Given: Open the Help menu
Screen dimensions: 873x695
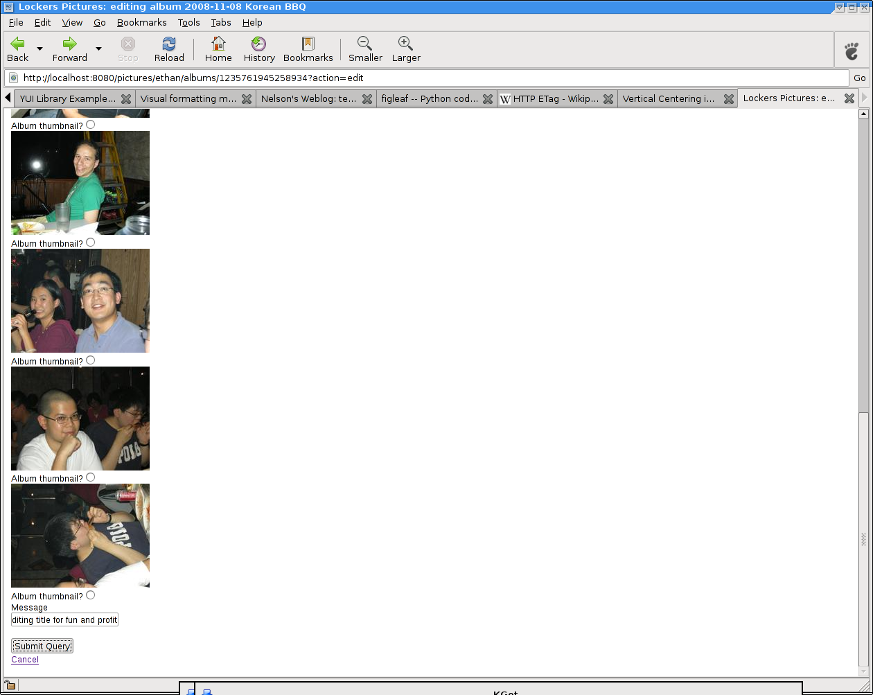Looking at the screenshot, I should [x=252, y=22].
